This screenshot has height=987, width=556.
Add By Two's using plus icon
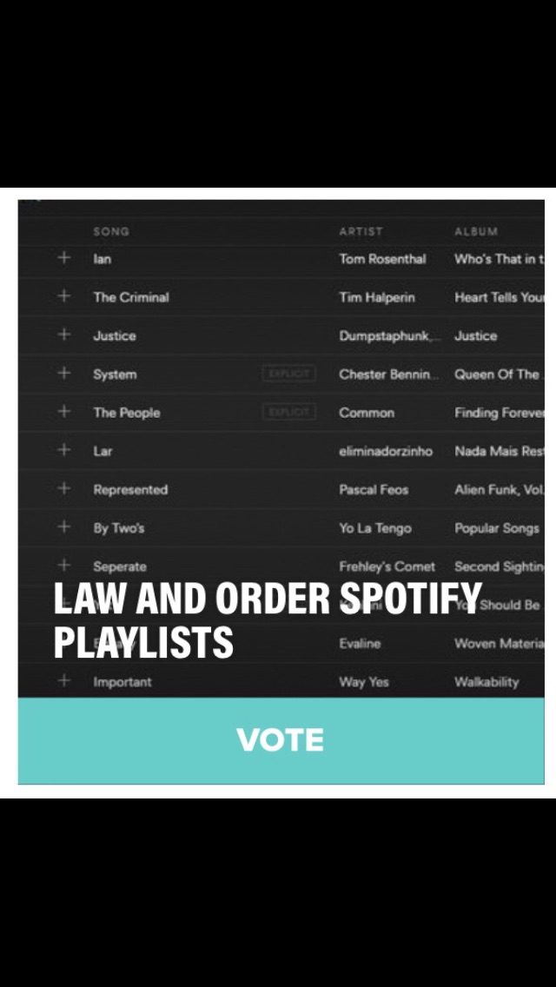[63, 527]
